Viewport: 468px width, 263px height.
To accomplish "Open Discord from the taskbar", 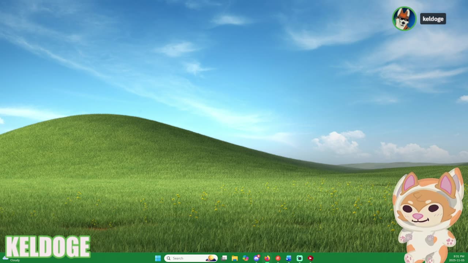I will (257, 258).
